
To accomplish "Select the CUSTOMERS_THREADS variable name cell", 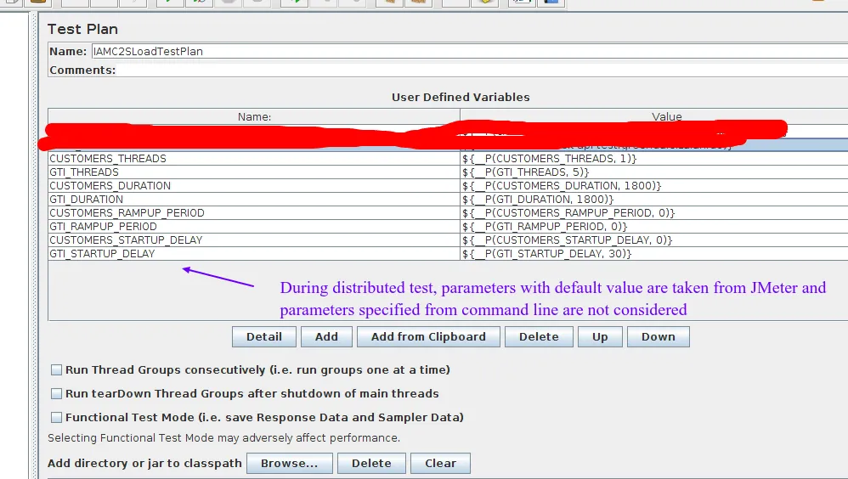I will 254,159.
